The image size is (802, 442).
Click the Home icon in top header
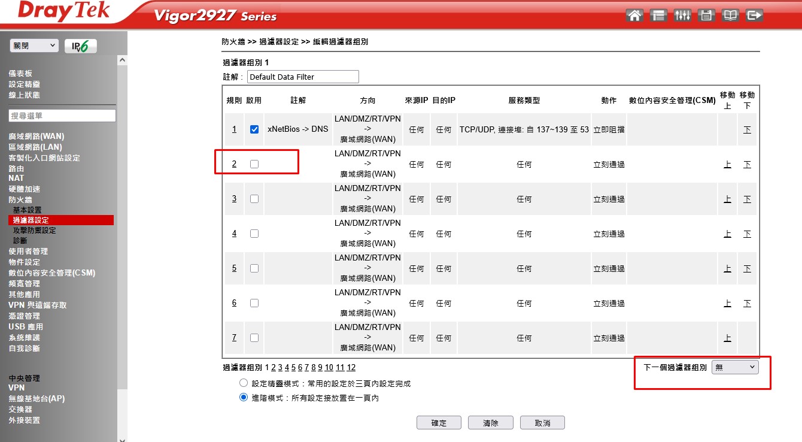click(x=634, y=16)
